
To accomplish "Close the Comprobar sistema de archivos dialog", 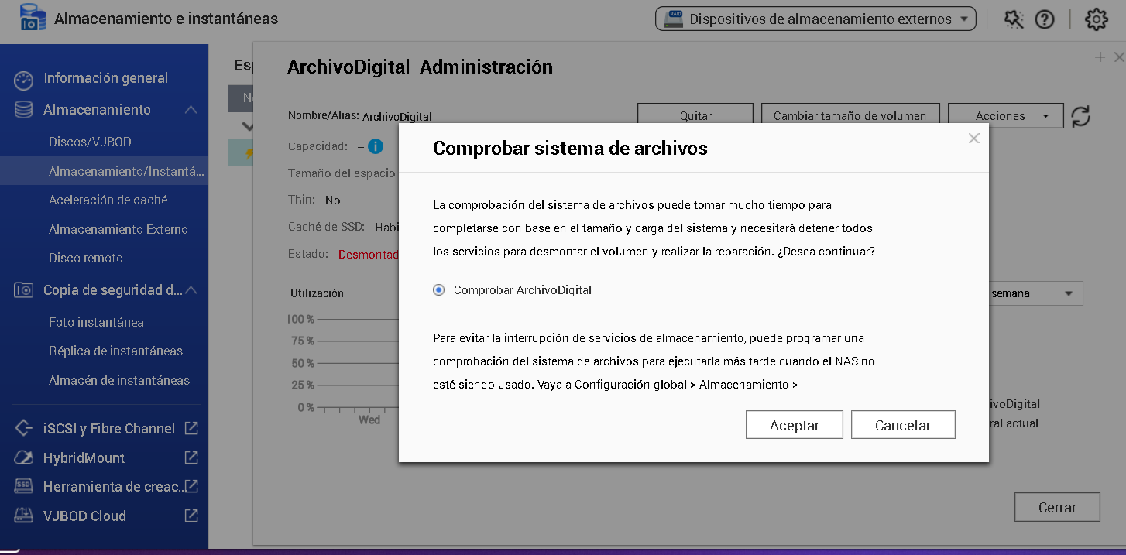I will [973, 139].
